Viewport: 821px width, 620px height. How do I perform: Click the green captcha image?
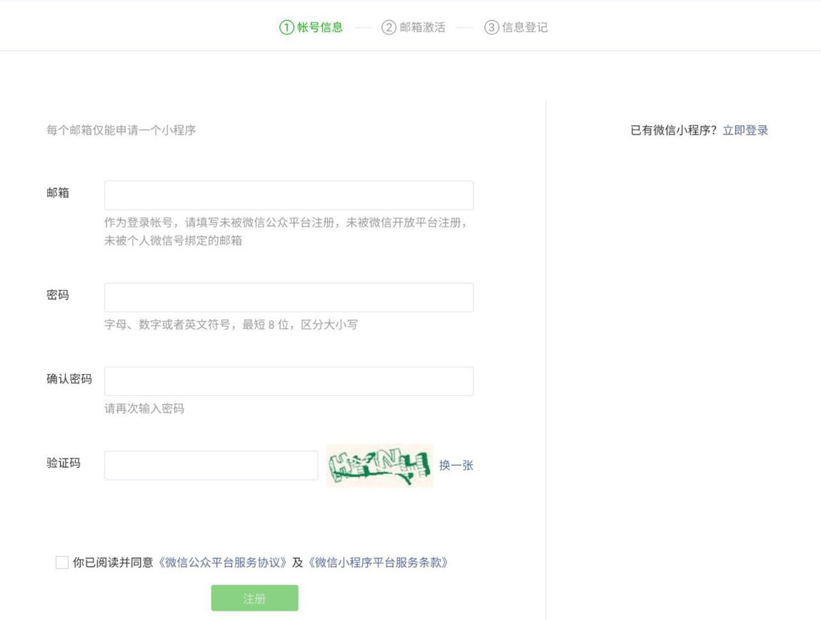coord(379,466)
